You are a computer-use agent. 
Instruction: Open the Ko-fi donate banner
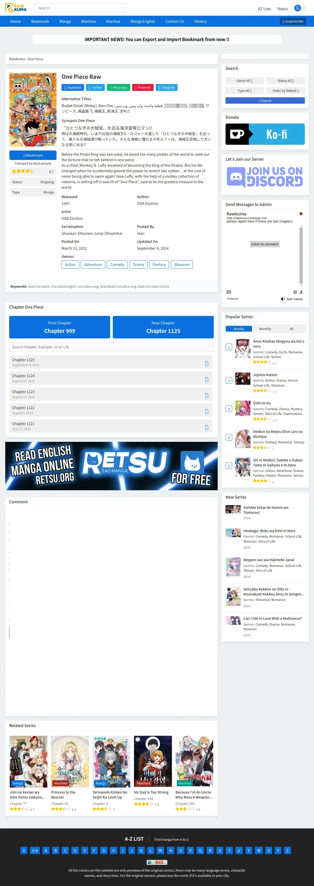tap(265, 134)
